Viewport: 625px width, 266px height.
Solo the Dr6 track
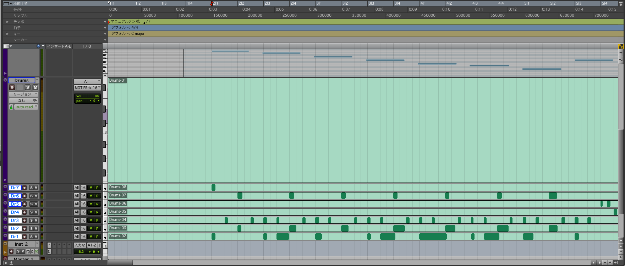(31, 196)
